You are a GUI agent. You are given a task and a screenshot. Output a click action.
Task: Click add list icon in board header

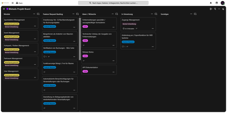coord(211,9)
